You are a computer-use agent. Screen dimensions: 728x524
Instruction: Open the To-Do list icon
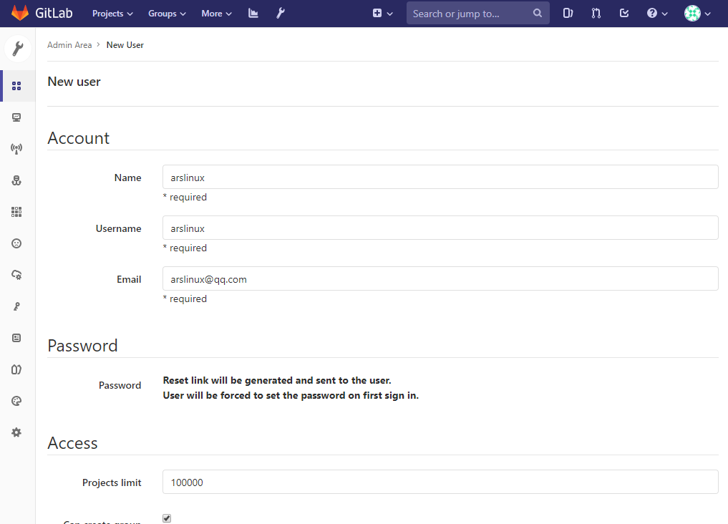tap(624, 13)
